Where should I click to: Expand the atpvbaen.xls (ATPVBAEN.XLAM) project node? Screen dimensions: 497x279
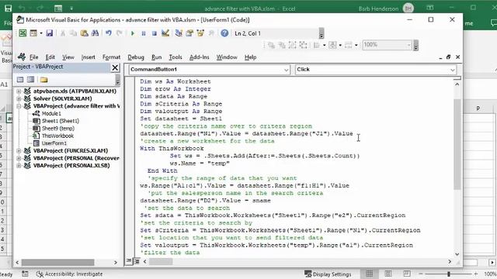pos(19,91)
